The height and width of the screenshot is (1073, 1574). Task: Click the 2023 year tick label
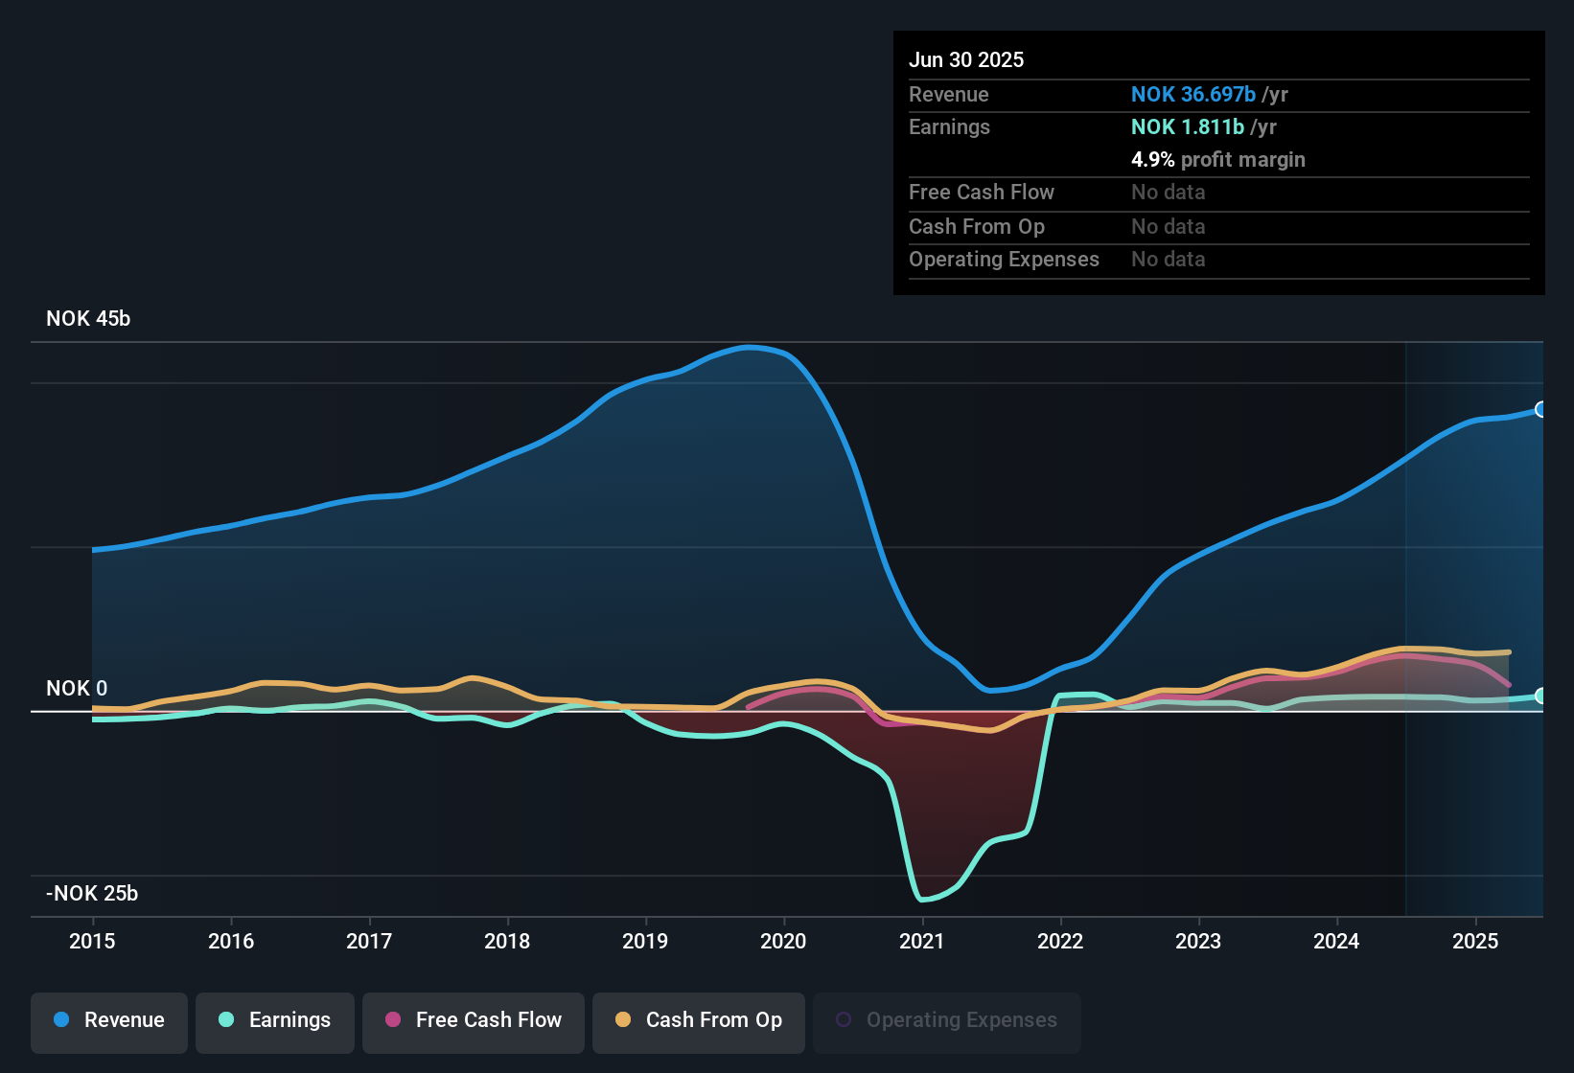[x=1198, y=941]
